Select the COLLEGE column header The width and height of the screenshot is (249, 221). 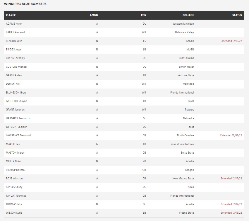pos(188,15)
